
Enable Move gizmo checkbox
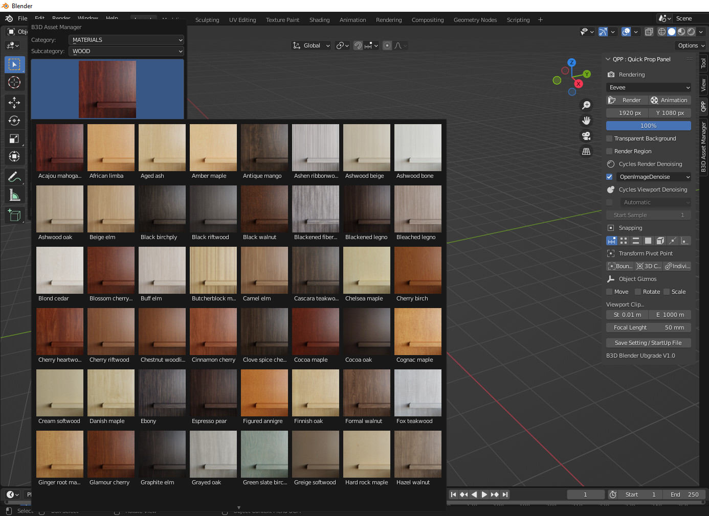click(609, 292)
